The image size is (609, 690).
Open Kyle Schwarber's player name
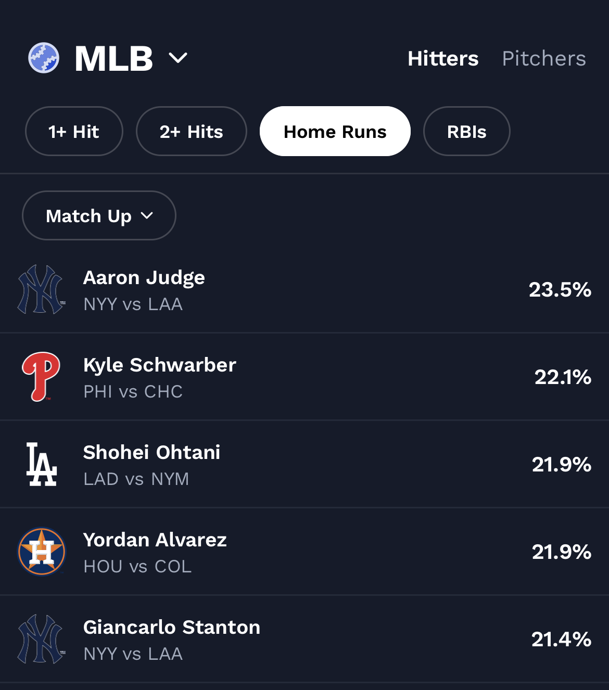[160, 365]
